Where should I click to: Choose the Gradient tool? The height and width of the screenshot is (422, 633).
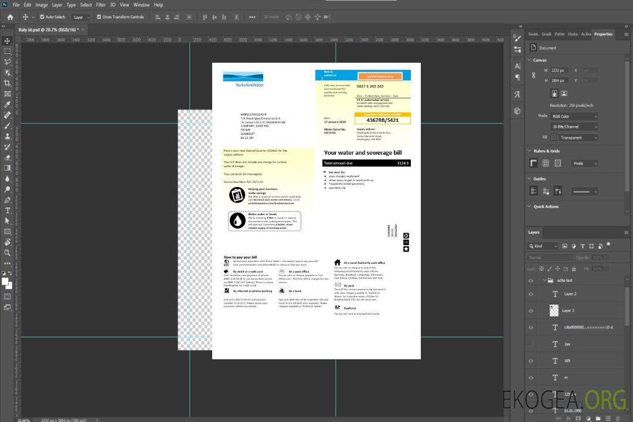[8, 168]
